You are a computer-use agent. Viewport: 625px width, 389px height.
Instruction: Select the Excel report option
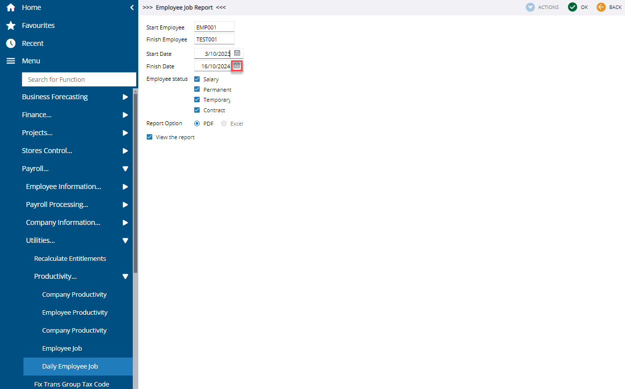click(x=224, y=123)
